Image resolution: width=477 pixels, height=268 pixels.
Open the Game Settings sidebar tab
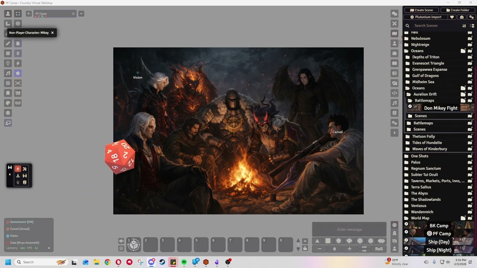395,123
